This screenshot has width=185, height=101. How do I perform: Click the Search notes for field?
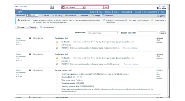pos(147,33)
